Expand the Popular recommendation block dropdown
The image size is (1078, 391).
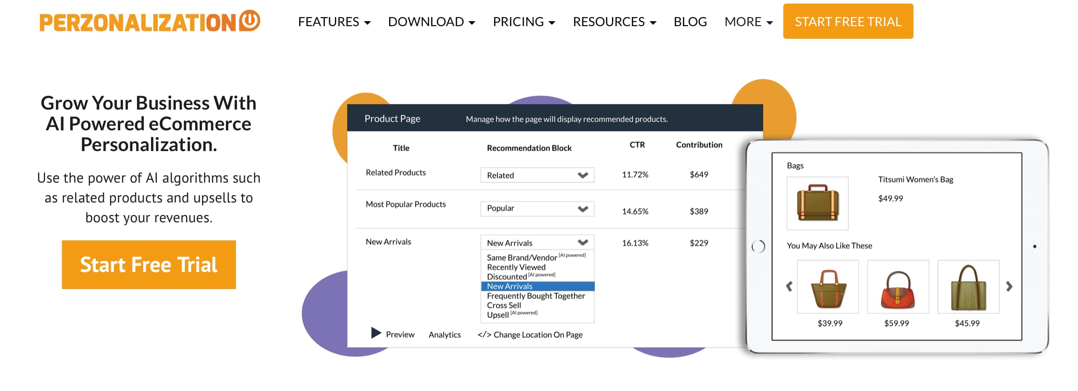tap(537, 208)
